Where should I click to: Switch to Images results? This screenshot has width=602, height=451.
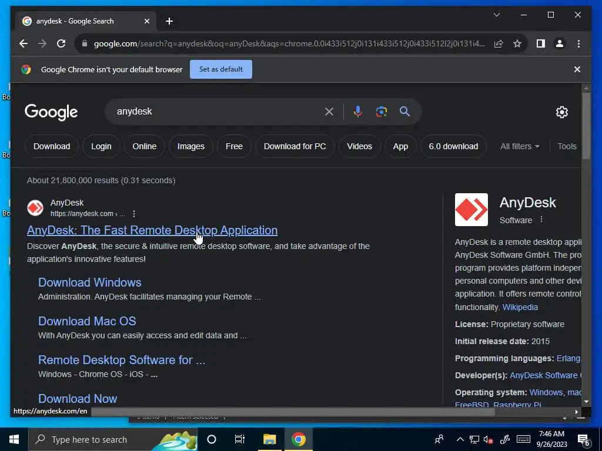pyautogui.click(x=191, y=146)
